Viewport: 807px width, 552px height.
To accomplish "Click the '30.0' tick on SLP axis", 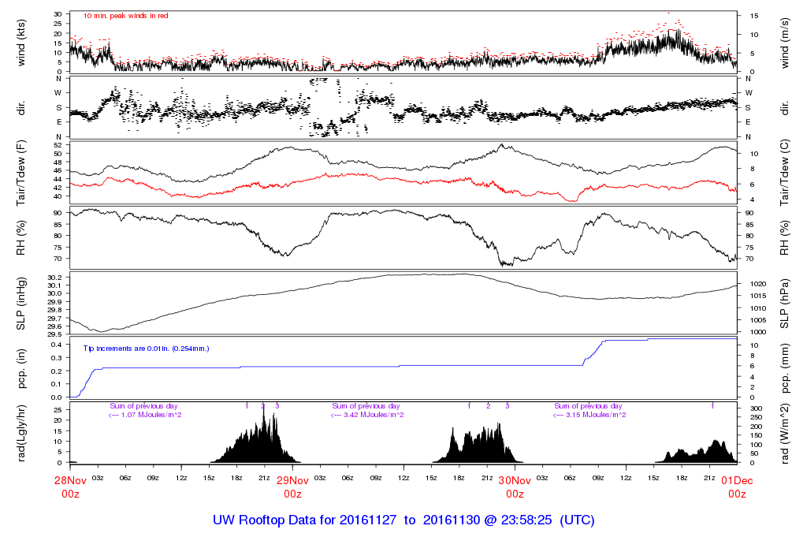I will click(x=54, y=293).
